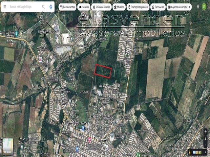Zoom in with the plus button
The image size is (210, 157).
coord(205,139)
